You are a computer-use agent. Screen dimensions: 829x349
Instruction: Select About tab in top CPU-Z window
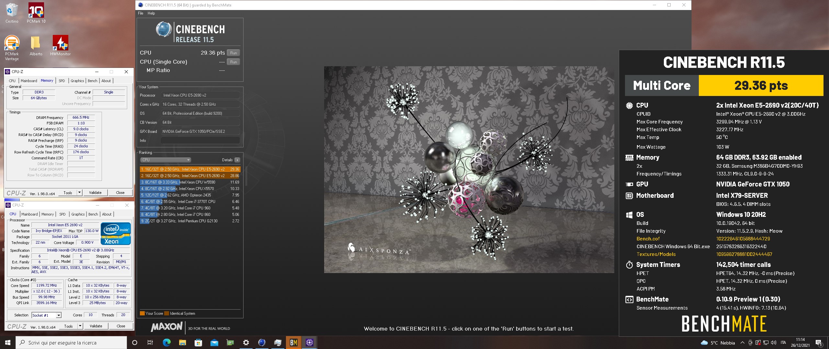tap(106, 81)
